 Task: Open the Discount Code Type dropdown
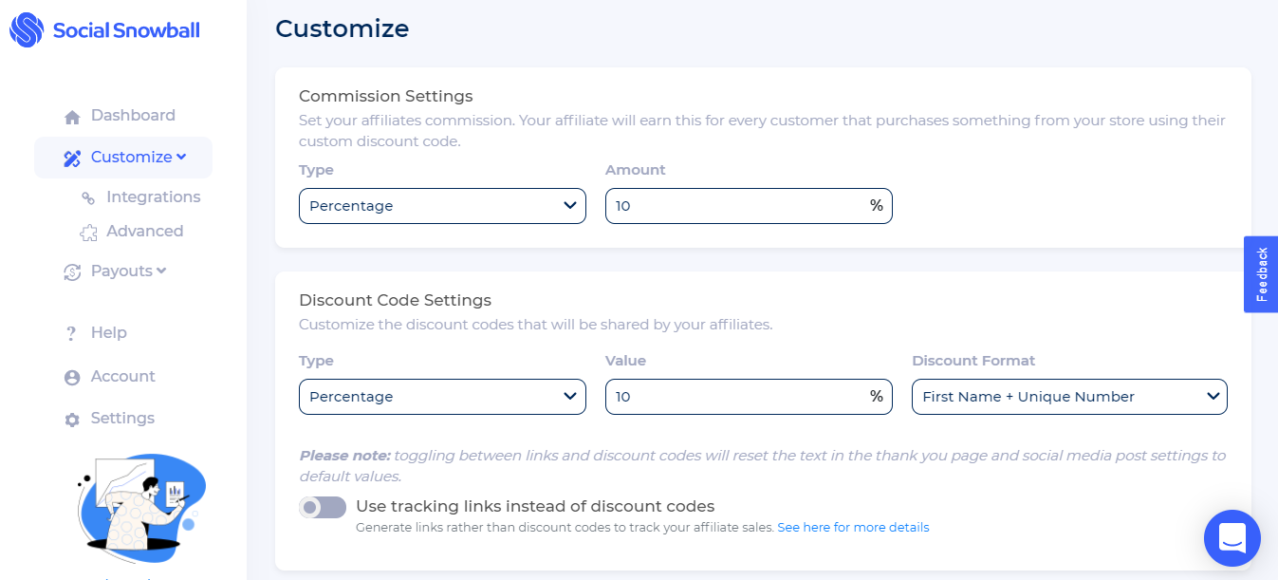(442, 397)
